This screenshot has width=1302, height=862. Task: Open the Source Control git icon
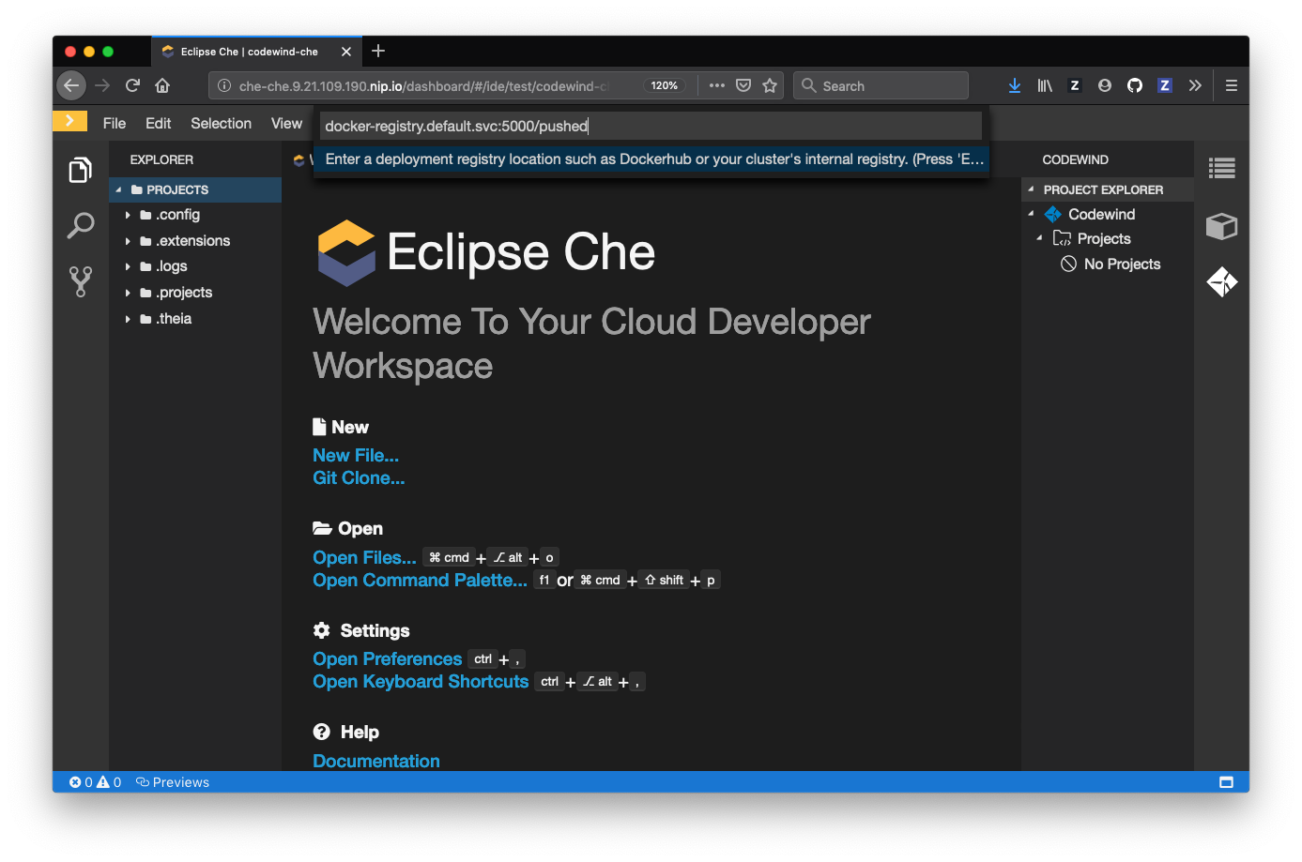pos(81,281)
